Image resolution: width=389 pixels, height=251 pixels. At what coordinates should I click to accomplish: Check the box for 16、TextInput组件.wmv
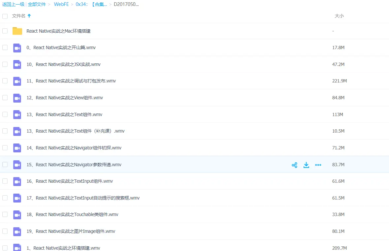[5, 181]
